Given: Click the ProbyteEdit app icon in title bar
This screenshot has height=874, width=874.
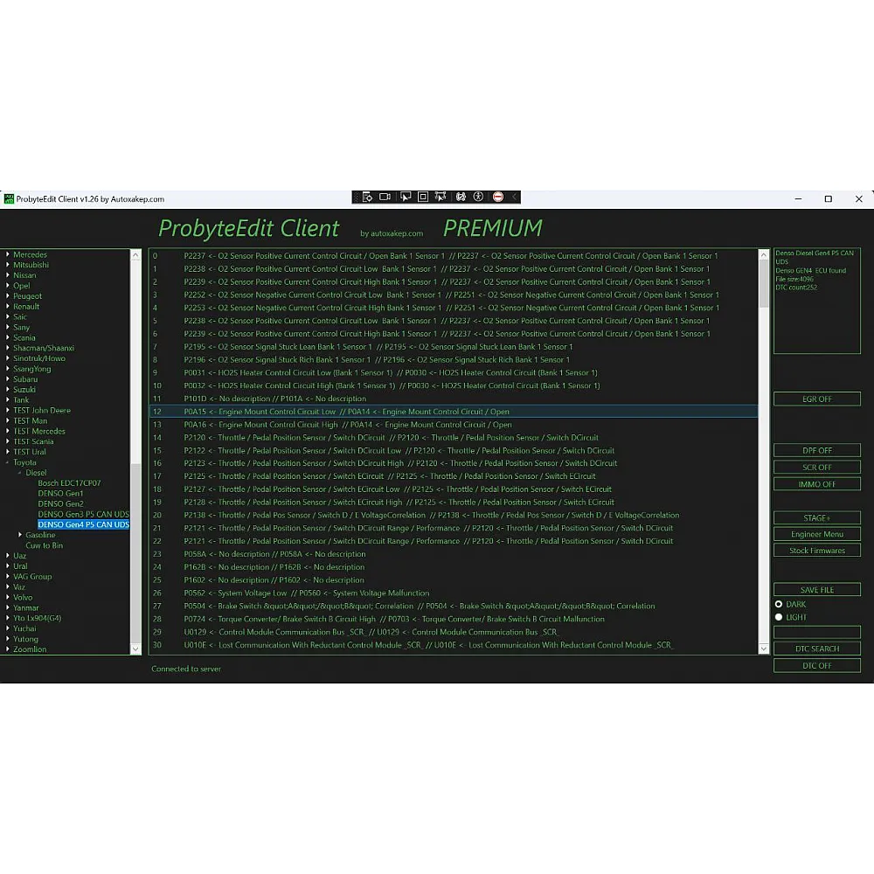Looking at the screenshot, I should 9,199.
